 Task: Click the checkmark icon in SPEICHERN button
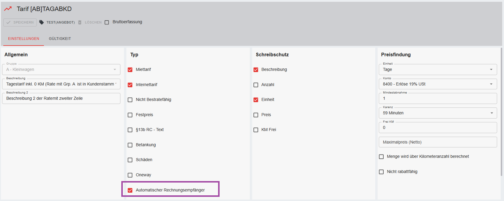8,22
